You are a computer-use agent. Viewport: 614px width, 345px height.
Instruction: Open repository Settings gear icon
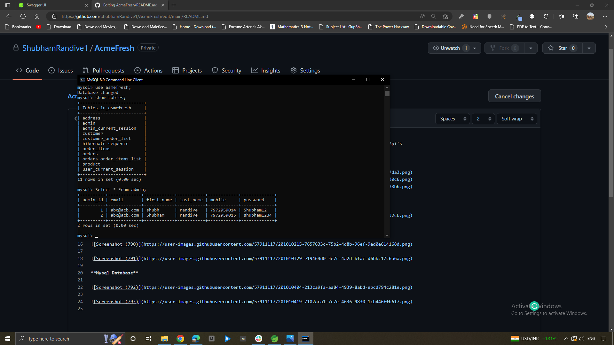[293, 70]
